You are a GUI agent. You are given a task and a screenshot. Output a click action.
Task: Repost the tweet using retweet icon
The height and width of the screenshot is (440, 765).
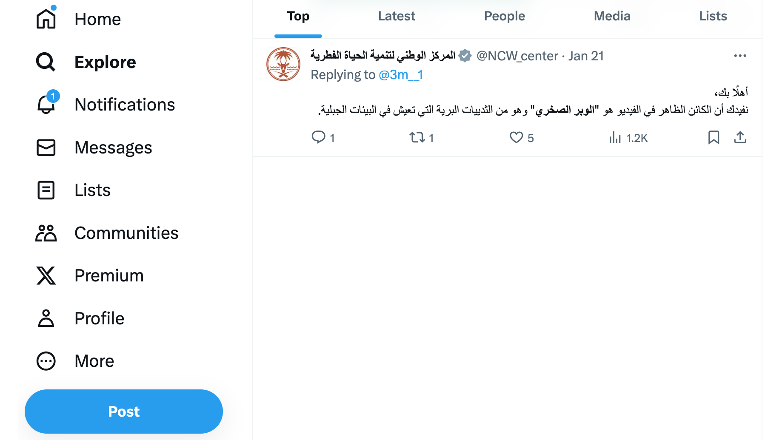[x=417, y=137]
